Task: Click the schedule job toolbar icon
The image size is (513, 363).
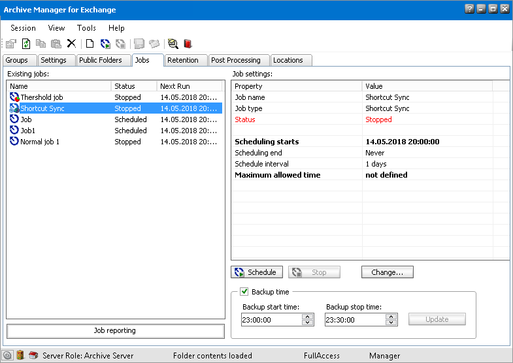Action: [x=105, y=44]
